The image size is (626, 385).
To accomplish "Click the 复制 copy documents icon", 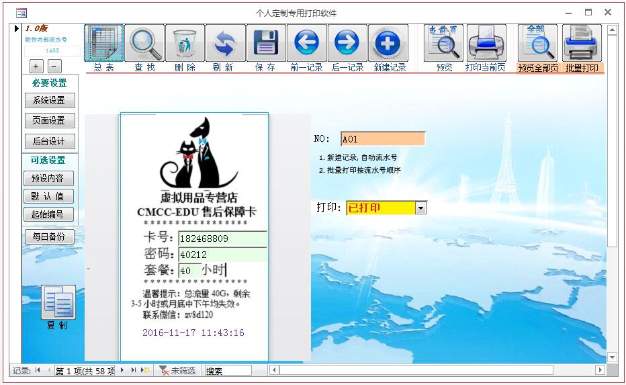I will point(58,302).
